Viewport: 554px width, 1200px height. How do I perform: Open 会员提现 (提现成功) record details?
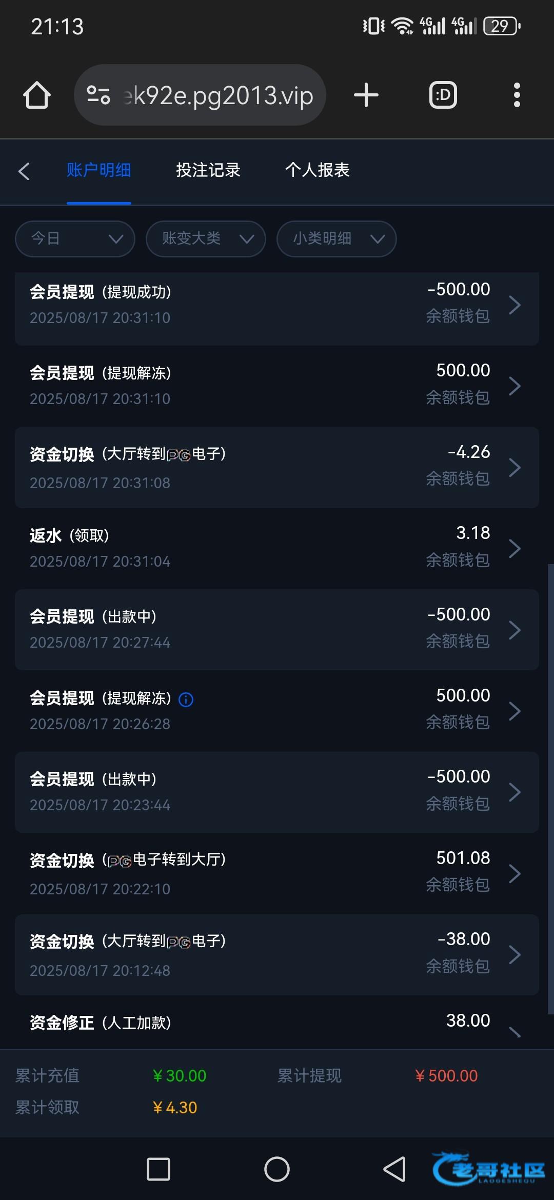tap(277, 305)
